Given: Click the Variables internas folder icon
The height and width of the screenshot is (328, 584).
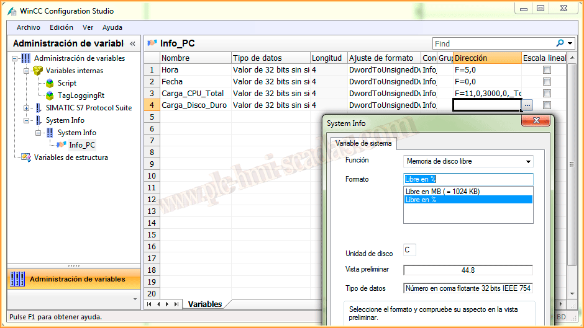Looking at the screenshot, I should click(39, 71).
